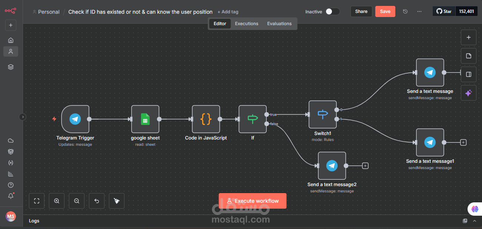Open the Logs panel label
Image resolution: width=482 pixels, height=229 pixels.
(34, 221)
